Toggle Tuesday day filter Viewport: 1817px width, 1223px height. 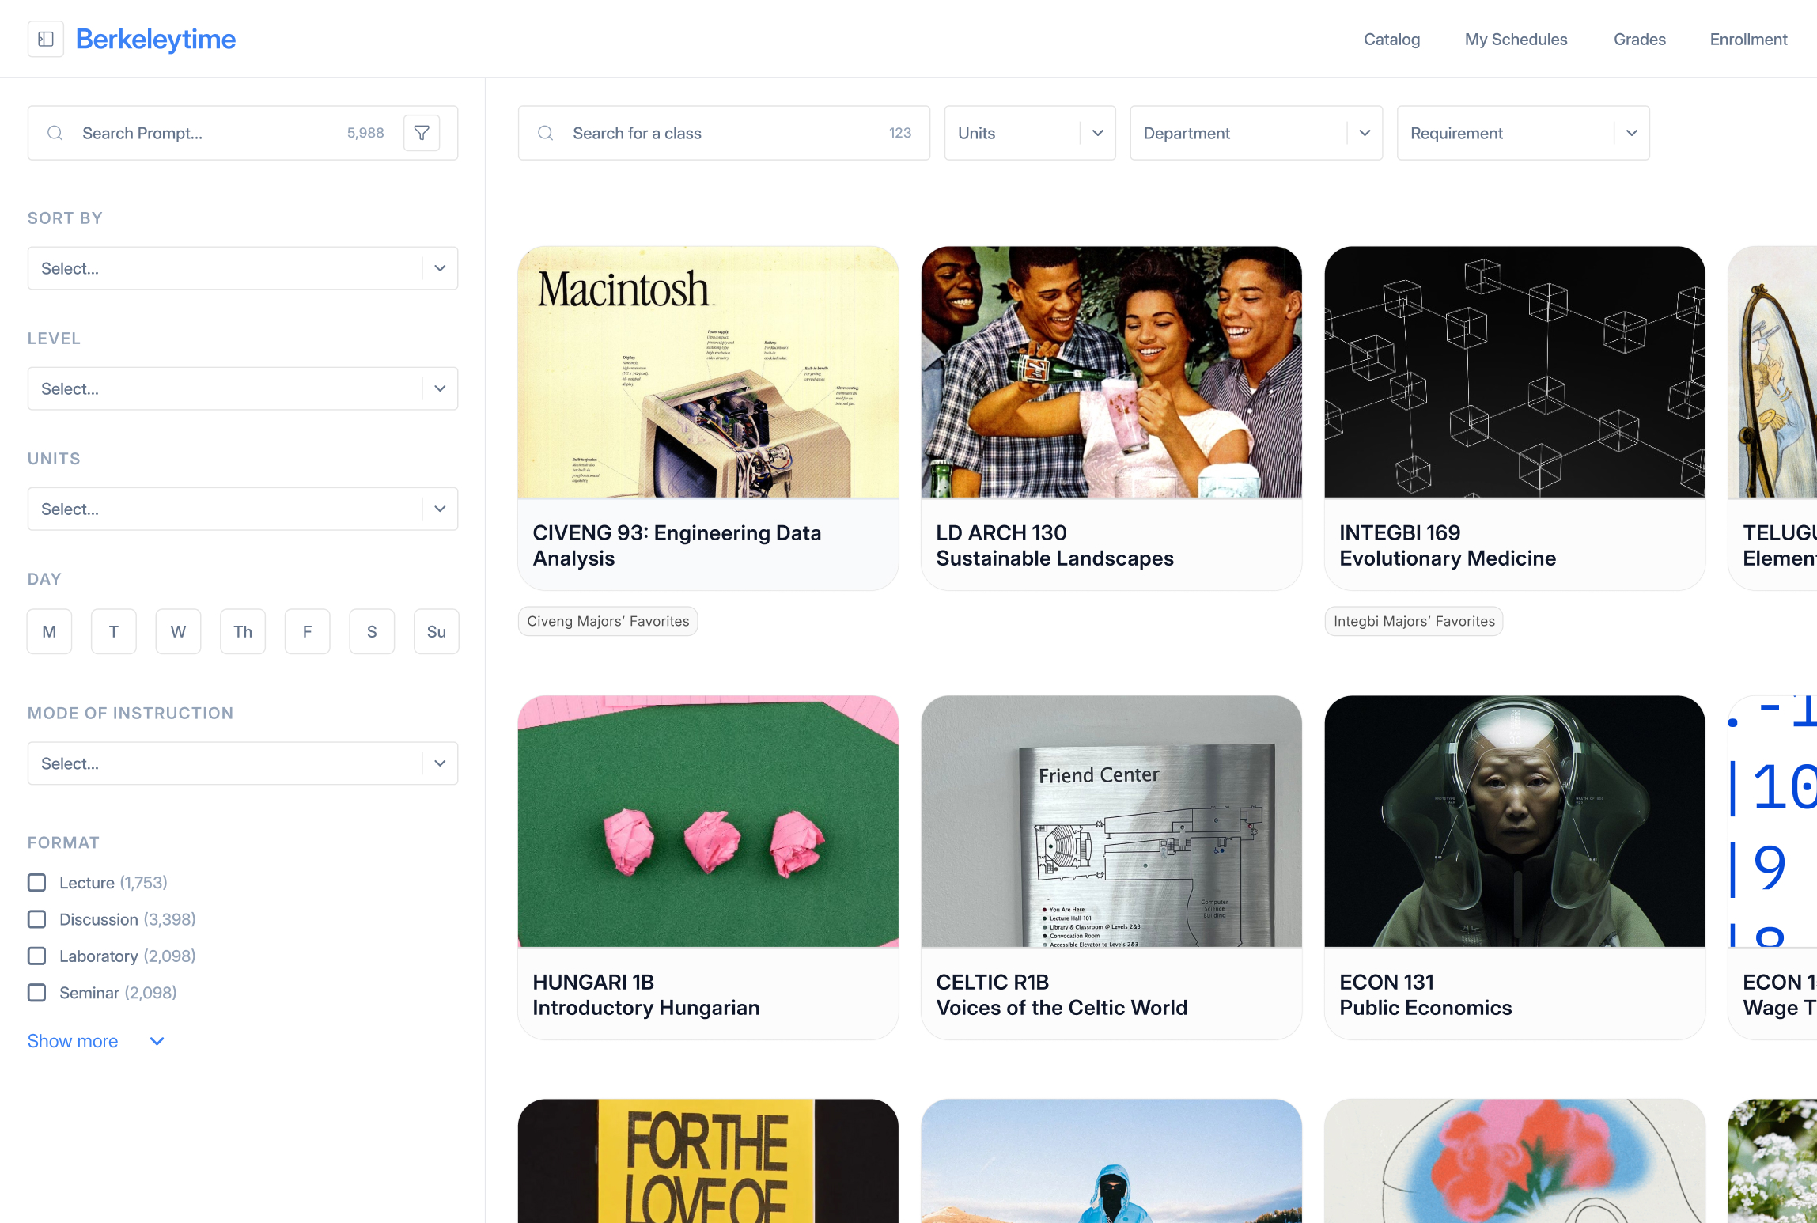click(114, 631)
